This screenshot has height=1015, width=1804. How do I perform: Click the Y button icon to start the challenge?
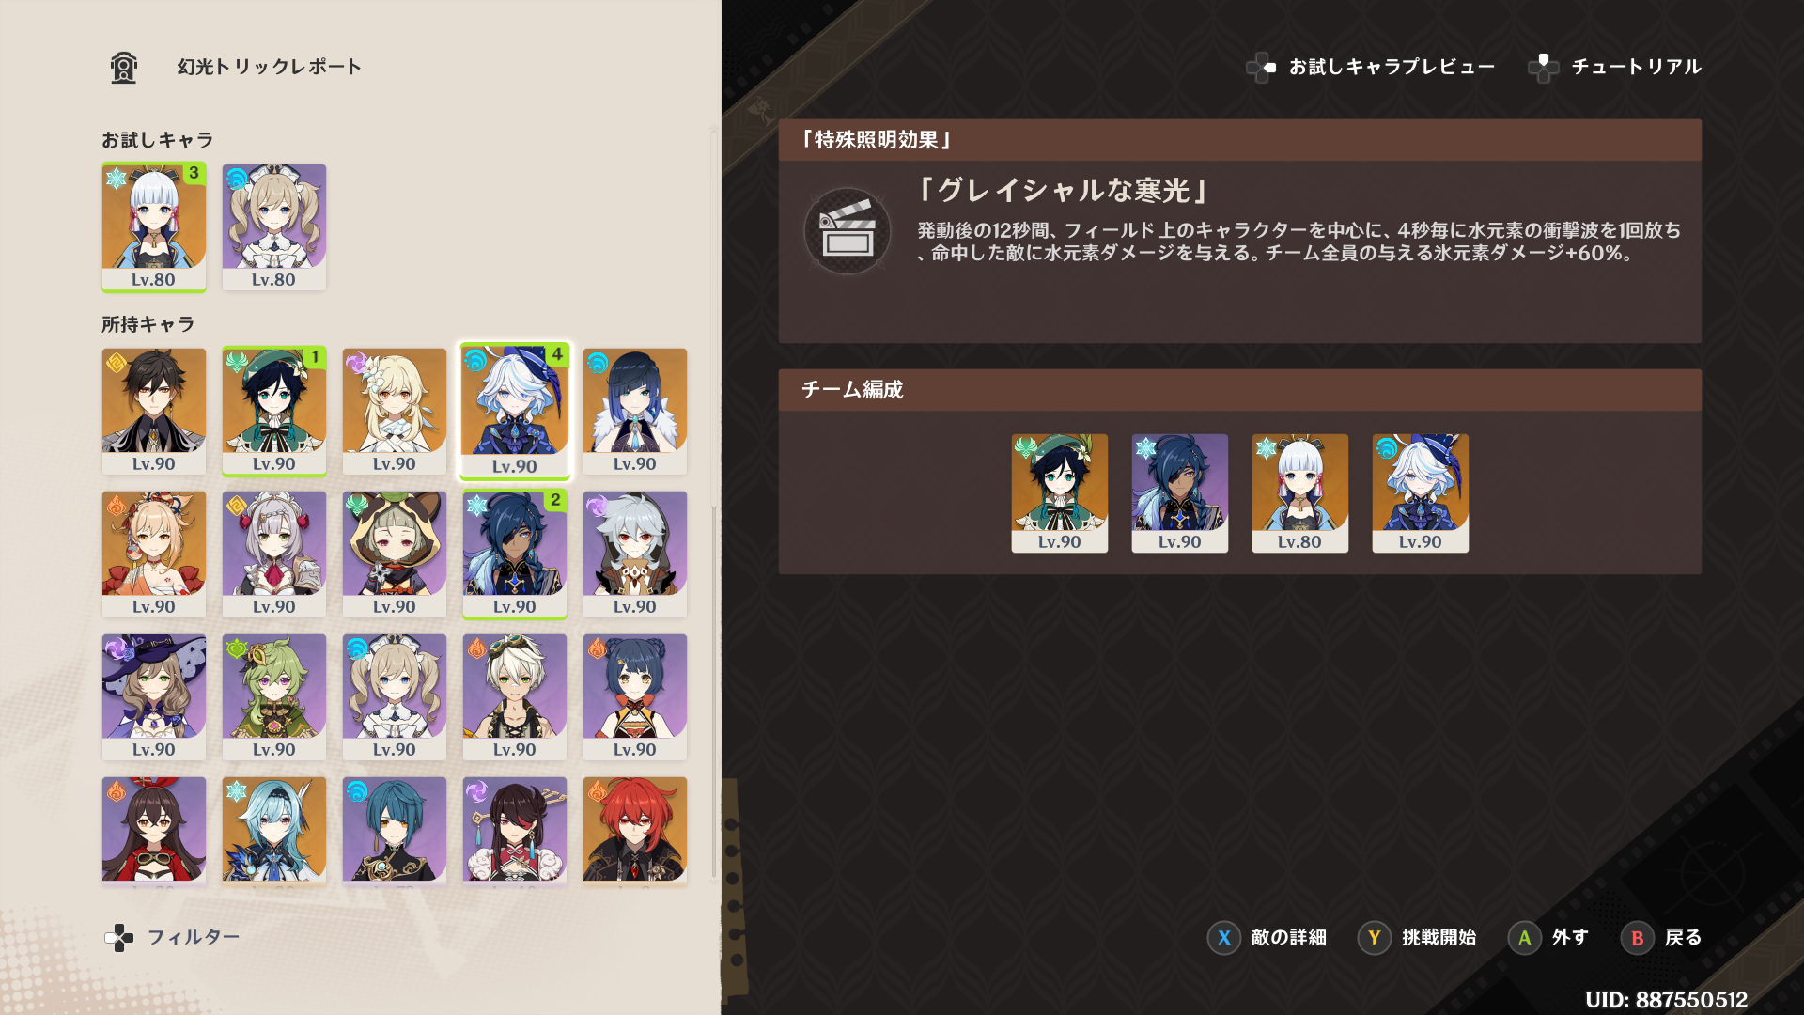[1375, 937]
